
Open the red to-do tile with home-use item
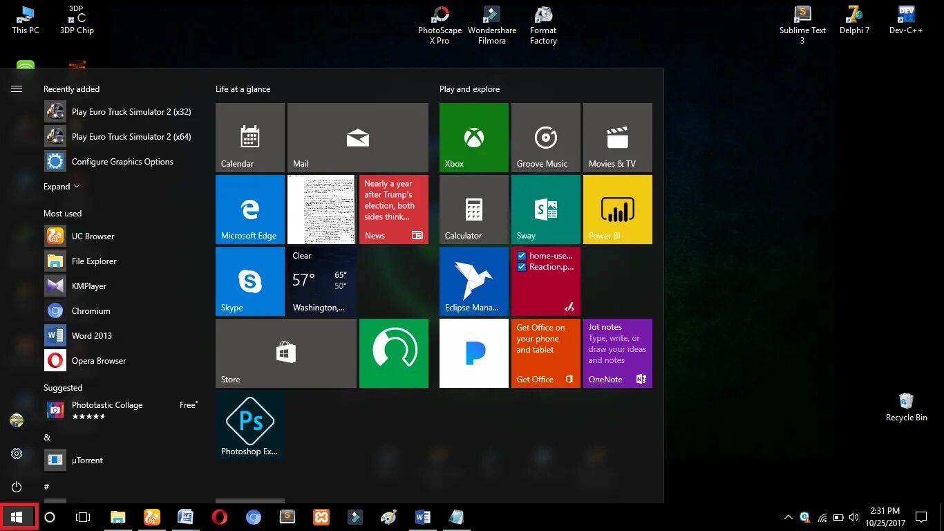tap(546, 281)
